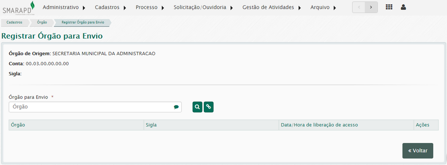
Task: Click the previous arrow in navigation pager
Action: [359, 7]
